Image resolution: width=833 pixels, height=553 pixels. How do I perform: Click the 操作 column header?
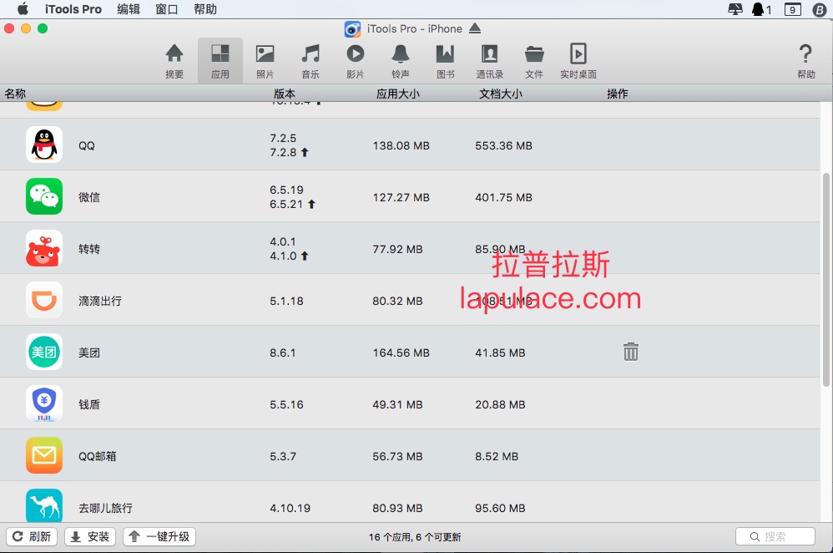pyautogui.click(x=618, y=94)
